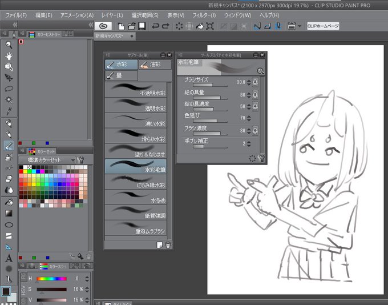Select the 塗り&なじませ brush

[136, 151]
